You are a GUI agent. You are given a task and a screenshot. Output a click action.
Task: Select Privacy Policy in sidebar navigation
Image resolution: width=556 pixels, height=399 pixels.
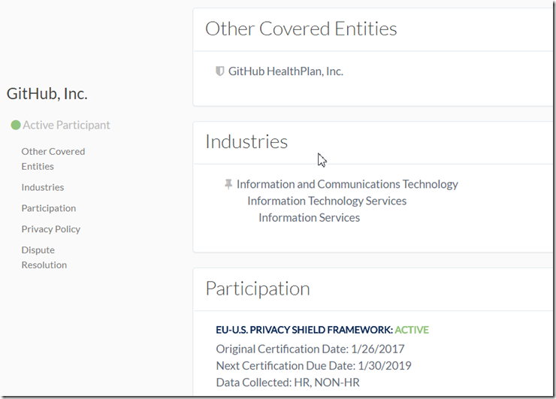(50, 229)
